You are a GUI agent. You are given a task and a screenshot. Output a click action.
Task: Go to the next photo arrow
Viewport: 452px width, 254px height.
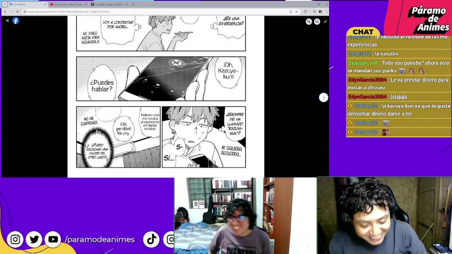pyautogui.click(x=323, y=97)
